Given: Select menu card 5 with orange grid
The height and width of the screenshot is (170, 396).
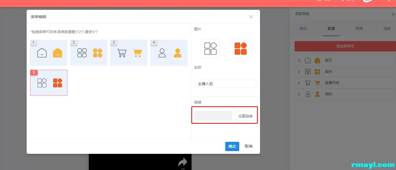Looking at the screenshot, I should pos(49,83).
